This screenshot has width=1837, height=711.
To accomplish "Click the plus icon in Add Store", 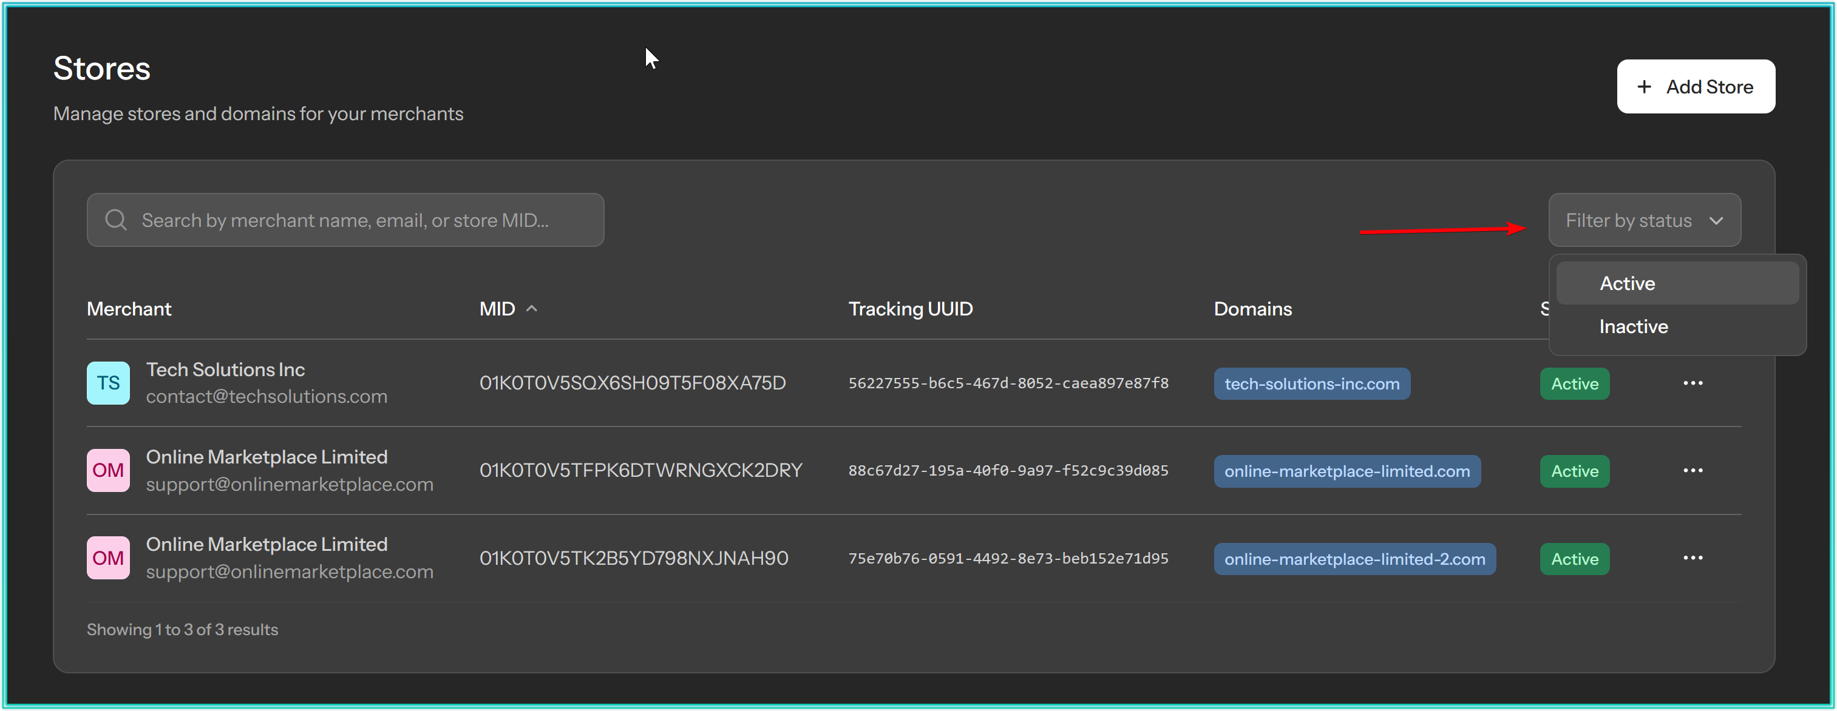I will 1644,87.
